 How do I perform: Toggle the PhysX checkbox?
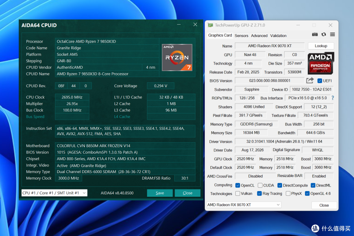tap(288, 193)
